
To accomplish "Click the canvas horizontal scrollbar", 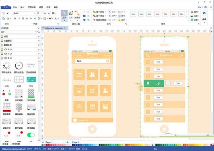I will 135,139.
